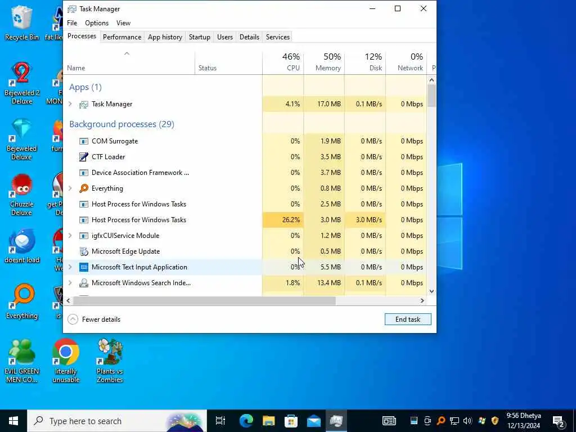This screenshot has height=432, width=576.
Task: Open the Options menu
Action: tap(97, 22)
